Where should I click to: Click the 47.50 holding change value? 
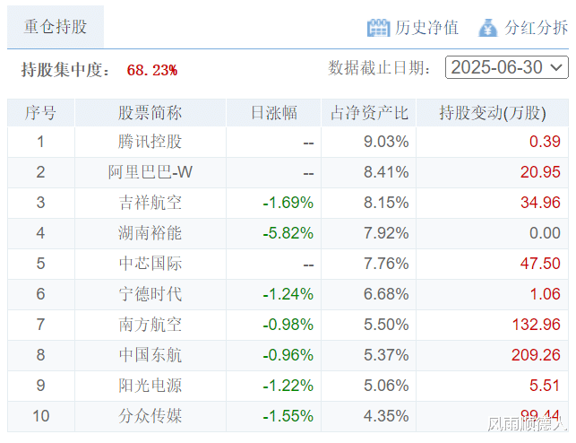pyautogui.click(x=540, y=264)
